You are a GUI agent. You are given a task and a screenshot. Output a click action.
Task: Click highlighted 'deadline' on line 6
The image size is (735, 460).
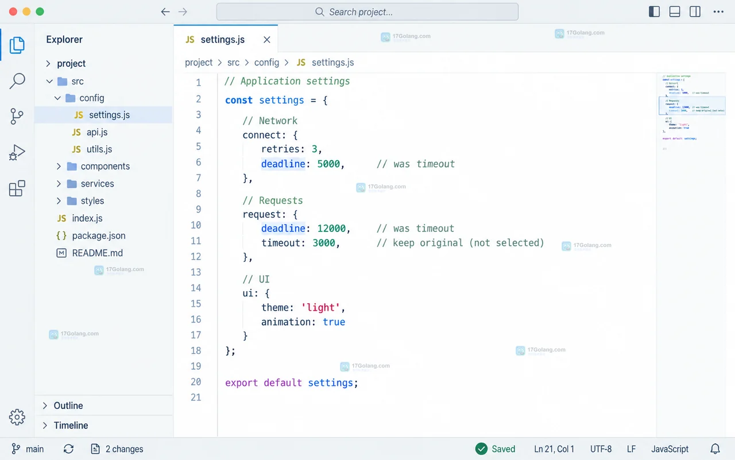(x=283, y=164)
